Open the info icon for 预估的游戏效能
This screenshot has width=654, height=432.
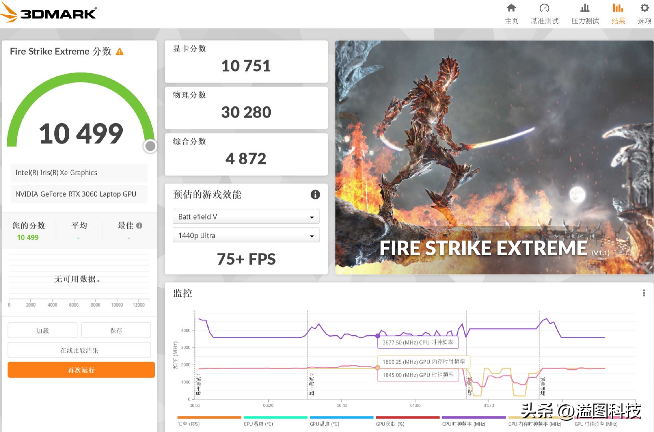click(315, 194)
